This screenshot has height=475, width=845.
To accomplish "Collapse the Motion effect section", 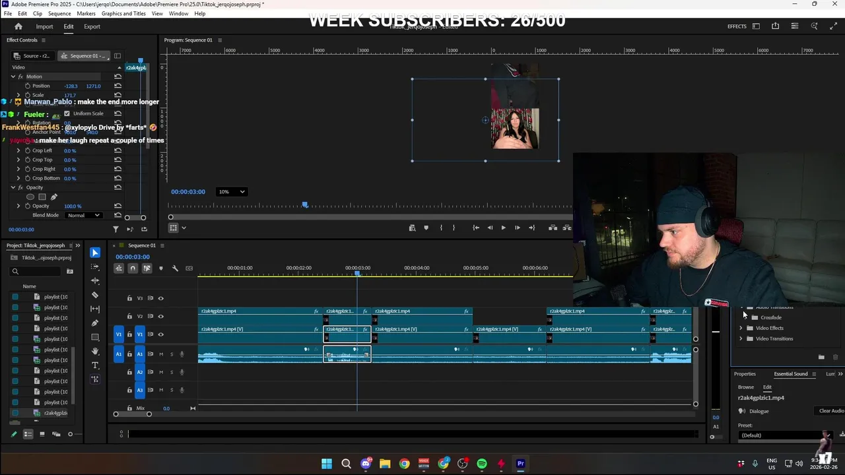I will click(13, 77).
